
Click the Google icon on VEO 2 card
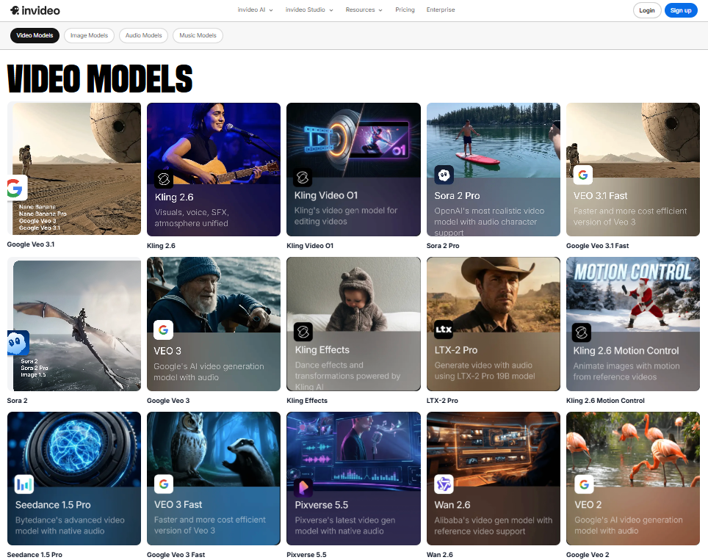(x=584, y=484)
